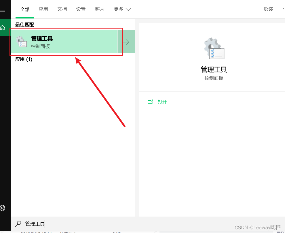The image size is (285, 233).
Task: Click the 打开 link to launch 管理工具
Action: click(162, 102)
